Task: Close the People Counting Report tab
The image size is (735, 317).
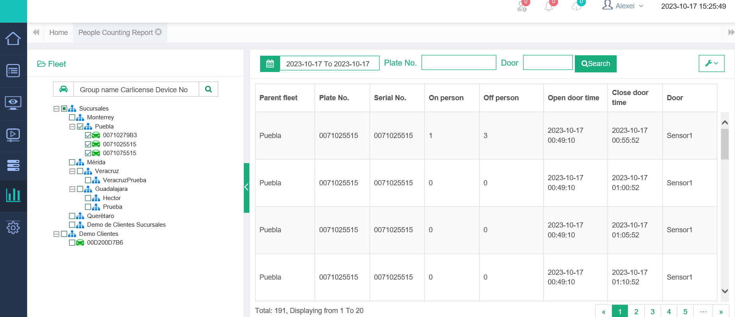Action: click(x=159, y=32)
